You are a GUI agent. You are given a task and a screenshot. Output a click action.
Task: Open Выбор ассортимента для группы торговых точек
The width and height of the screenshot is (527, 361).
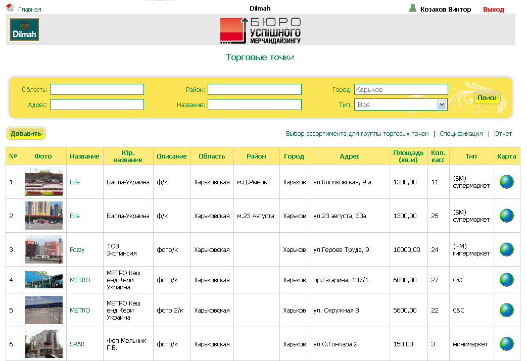point(357,134)
